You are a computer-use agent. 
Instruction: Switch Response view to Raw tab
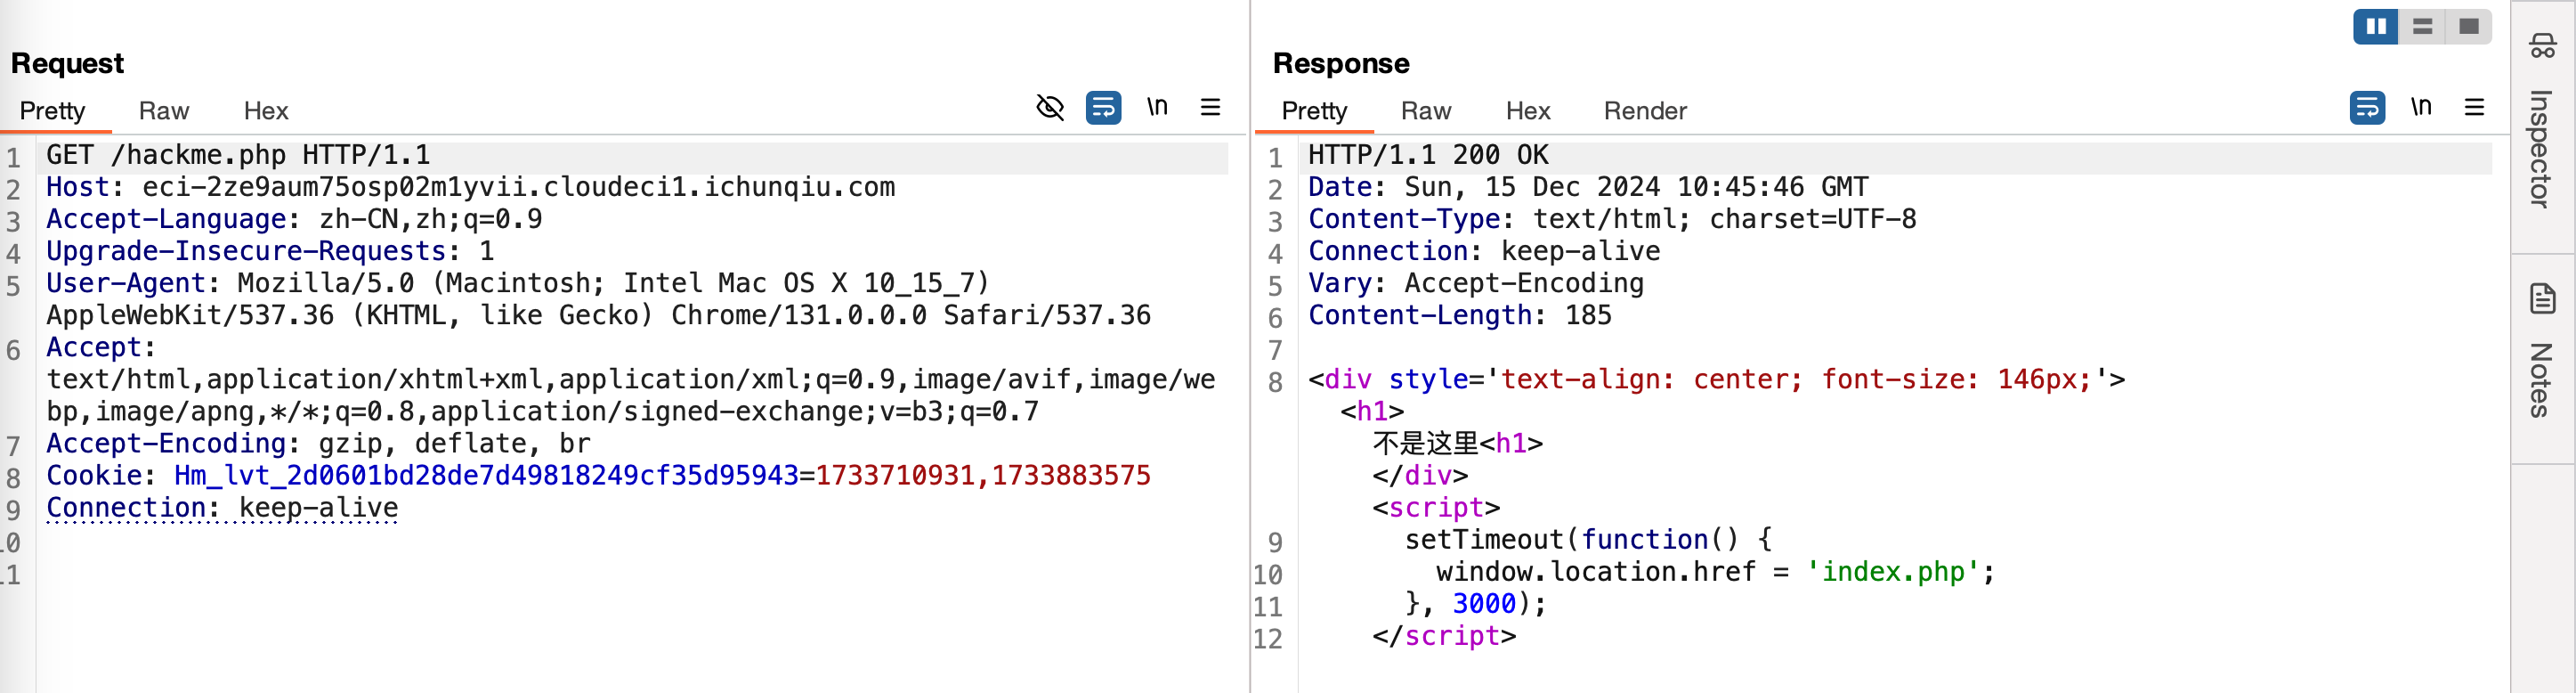(1426, 111)
